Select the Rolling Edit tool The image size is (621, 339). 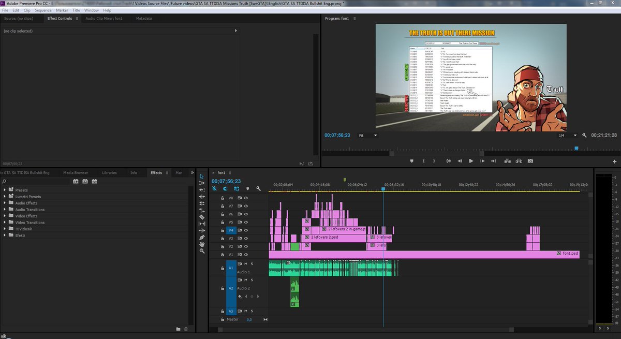pyautogui.click(x=202, y=197)
